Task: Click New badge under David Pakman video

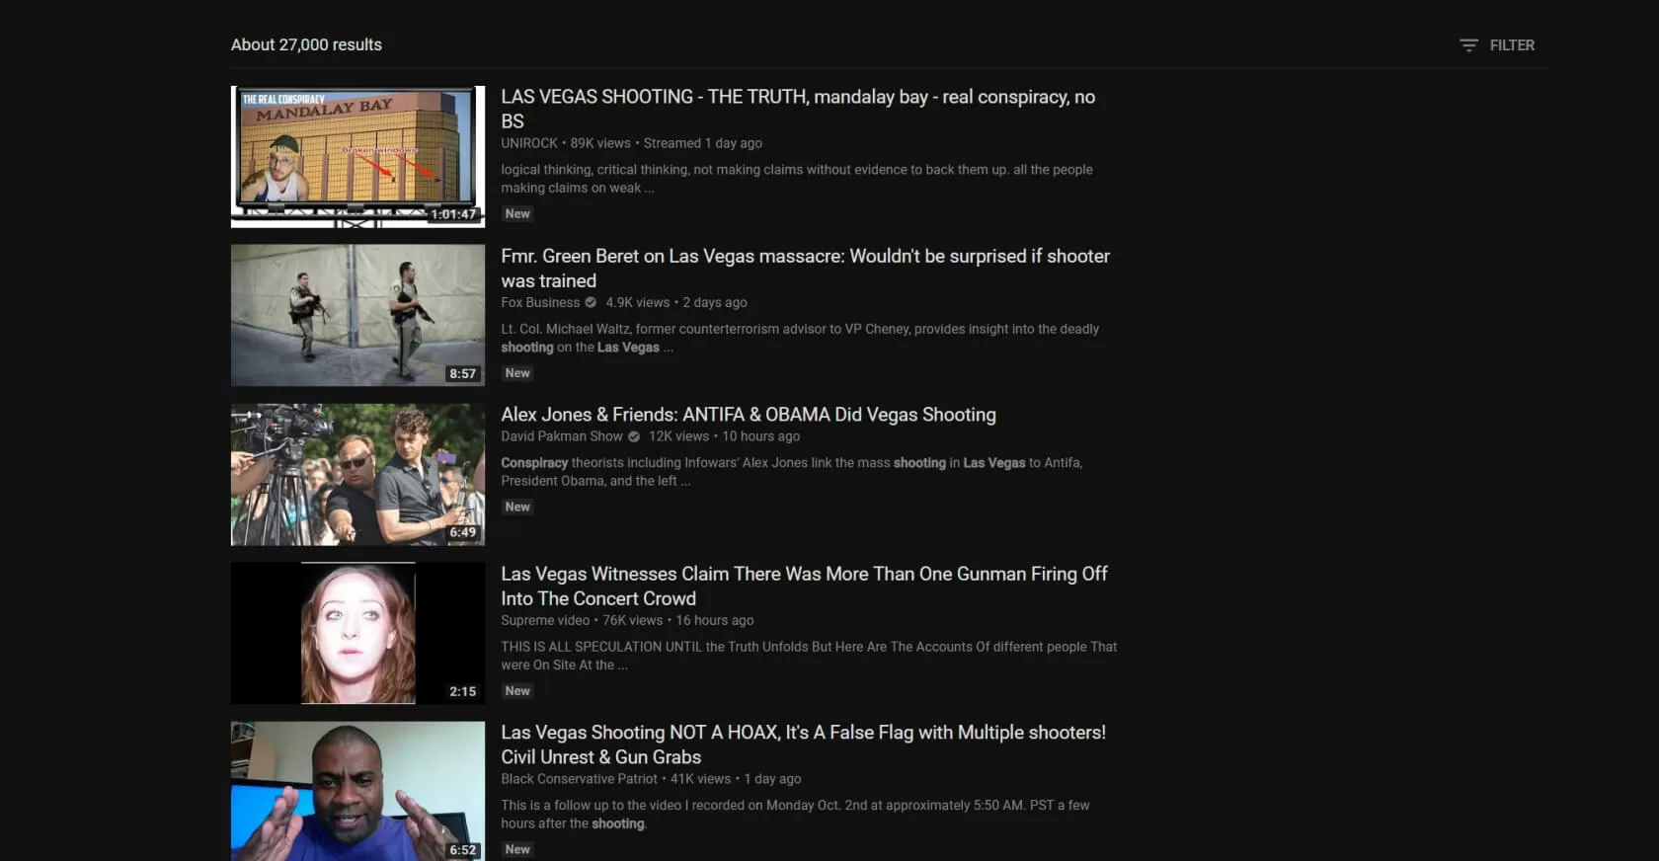Action: [517, 507]
